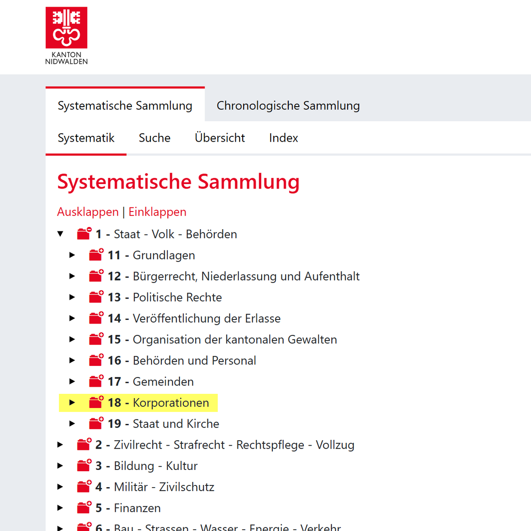Select the folder icon for 19 Staat und Kirche

click(96, 423)
